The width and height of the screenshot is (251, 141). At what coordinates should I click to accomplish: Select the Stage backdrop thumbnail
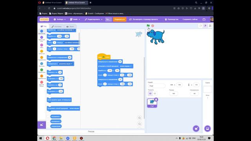coord(207,90)
